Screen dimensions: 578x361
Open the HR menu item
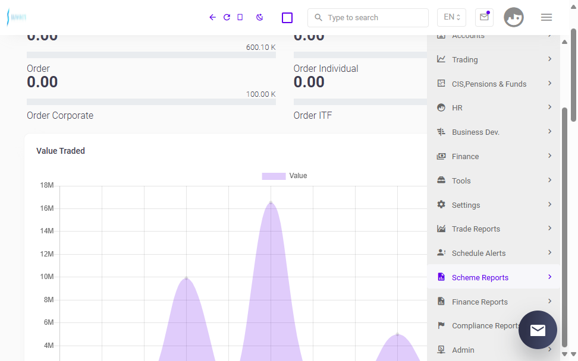coord(494,107)
